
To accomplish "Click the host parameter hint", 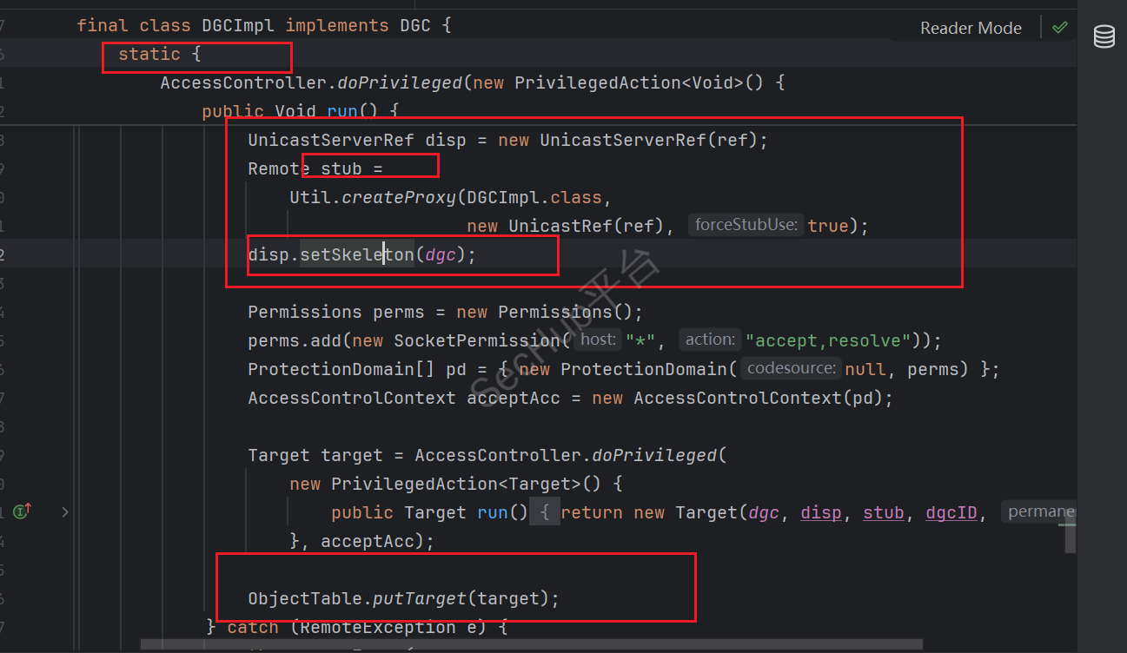I will (598, 340).
